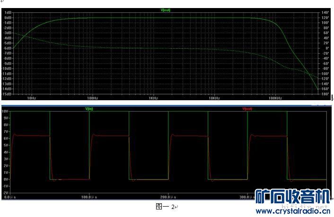
Task: Click the -15dB magnitude axis label
Action: click(7, 94)
